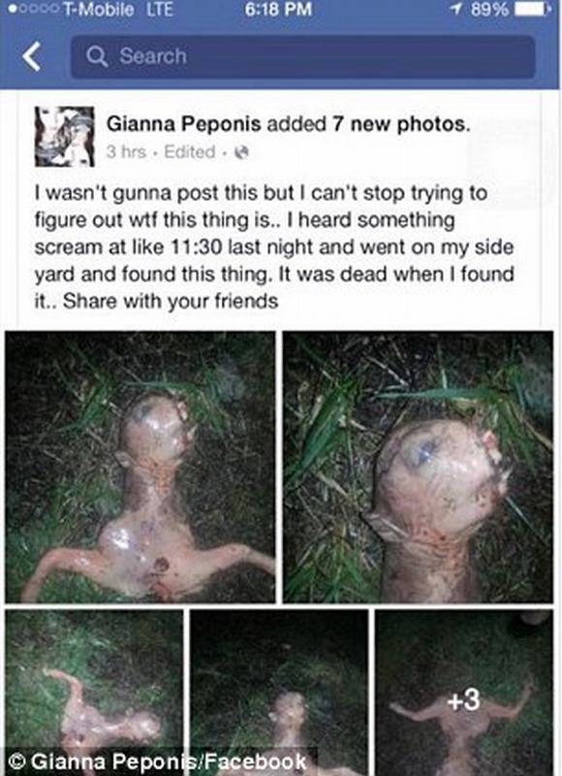Tap the search magnifier icon
562x776 pixels.
click(97, 56)
